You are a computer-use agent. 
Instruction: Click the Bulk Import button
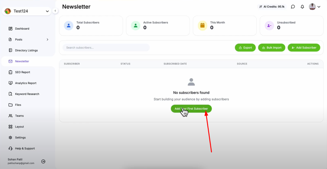[x=272, y=47]
